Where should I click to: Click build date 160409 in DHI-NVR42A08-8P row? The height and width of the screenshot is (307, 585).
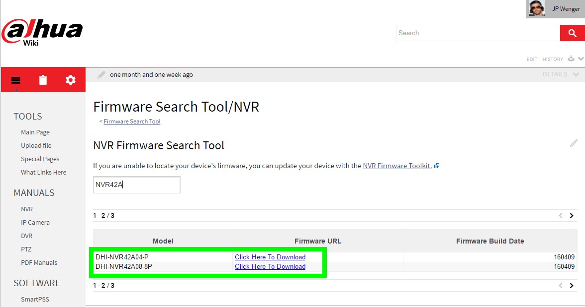pos(564,266)
